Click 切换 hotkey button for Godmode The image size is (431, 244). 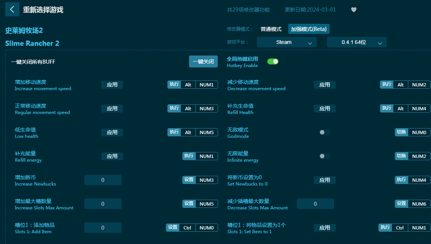402,132
